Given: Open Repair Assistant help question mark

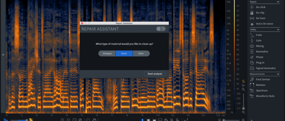Looking at the screenshot, I should 163,29.
